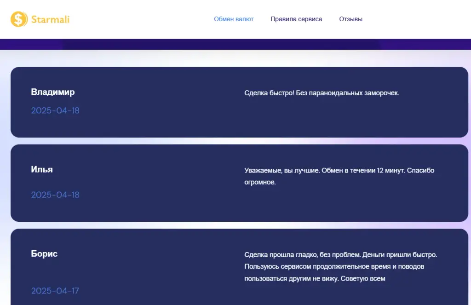The image size is (471, 305).
Task: Click the review text 'Уважаемые, вы лучшие'
Action: point(282,170)
